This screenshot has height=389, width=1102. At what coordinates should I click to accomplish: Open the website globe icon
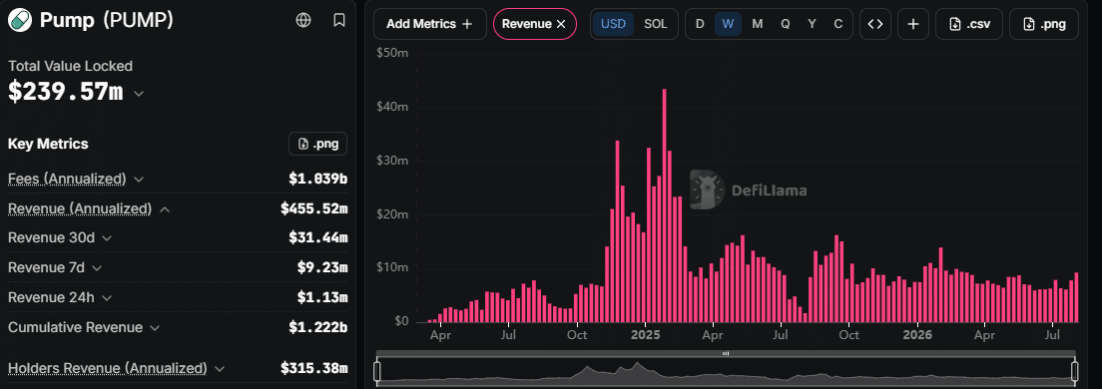tap(303, 20)
